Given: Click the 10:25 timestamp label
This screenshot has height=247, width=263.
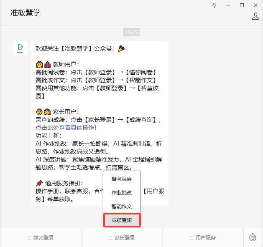Looking at the screenshot, I should click(x=131, y=32).
